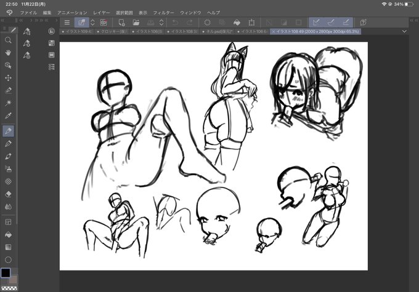Select the transparent checkered color swatch
The image size is (419, 292).
[x=9, y=288]
